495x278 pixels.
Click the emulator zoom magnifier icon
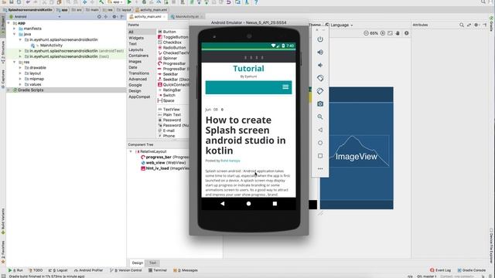320,117
